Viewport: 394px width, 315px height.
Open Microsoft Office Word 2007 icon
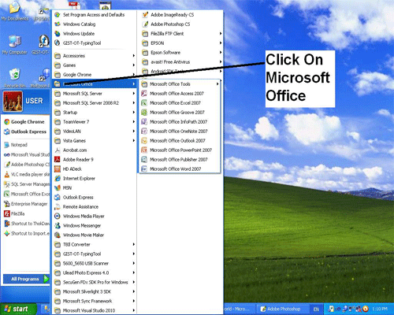(144, 169)
